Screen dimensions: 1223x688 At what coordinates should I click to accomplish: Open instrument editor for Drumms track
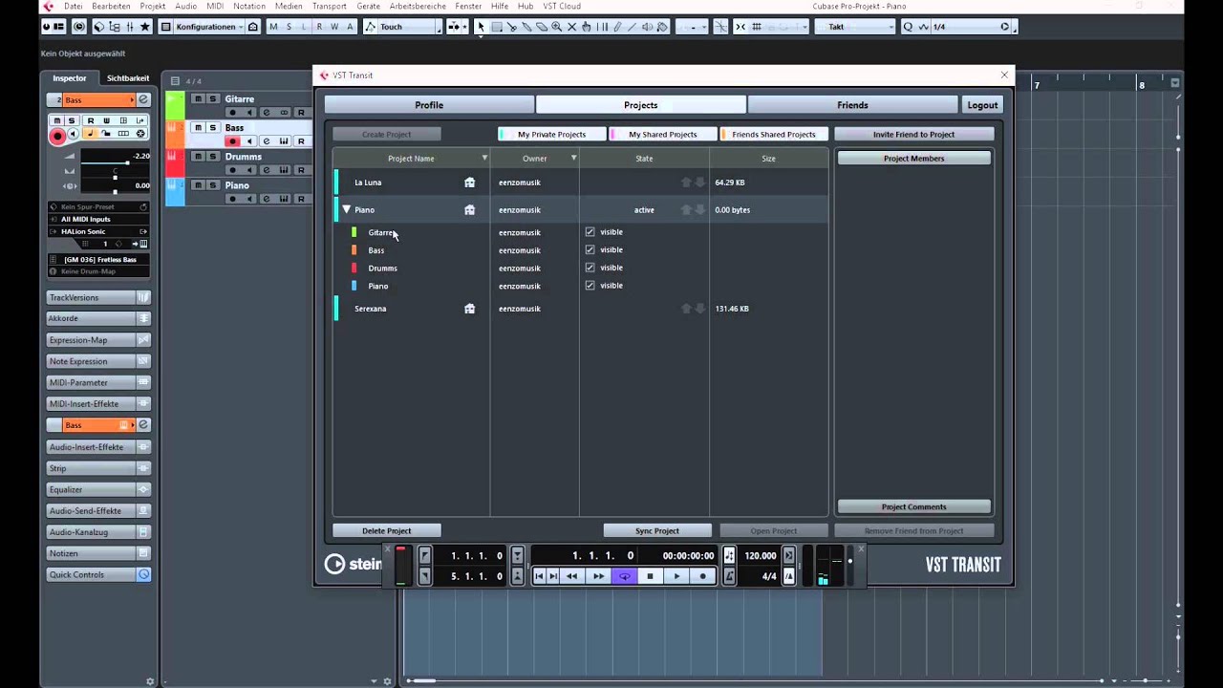tap(284, 170)
